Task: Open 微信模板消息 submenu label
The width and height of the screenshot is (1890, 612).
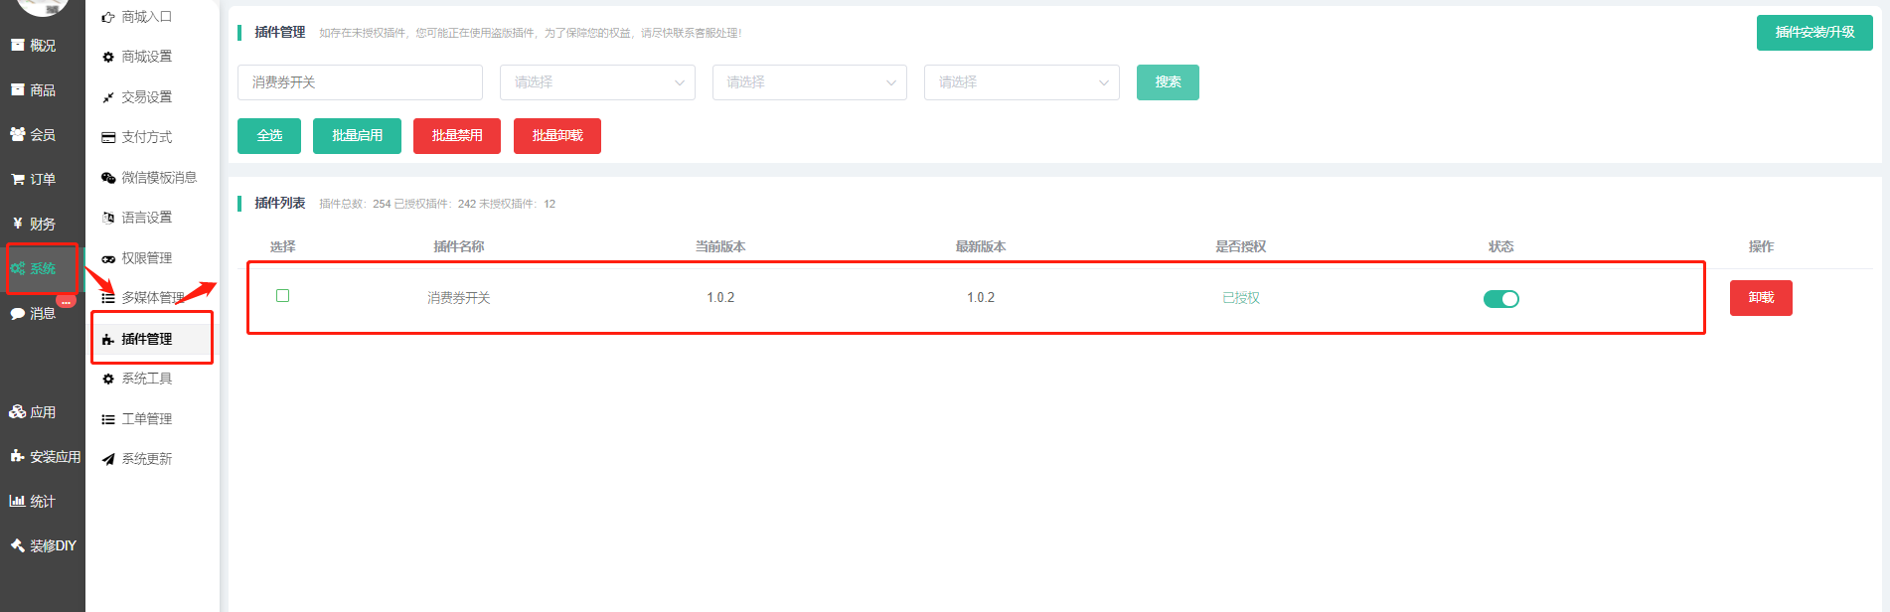Action: (x=159, y=178)
